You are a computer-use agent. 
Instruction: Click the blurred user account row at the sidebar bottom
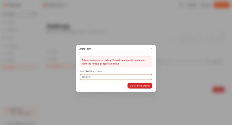[20, 123]
